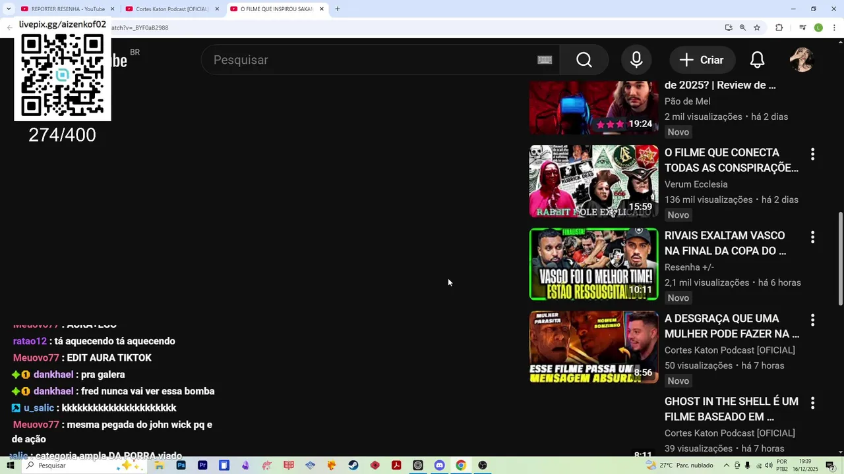Viewport: 844px width, 474px height.
Task: Close the Cortes Katon Podcast tab
Action: [217, 9]
